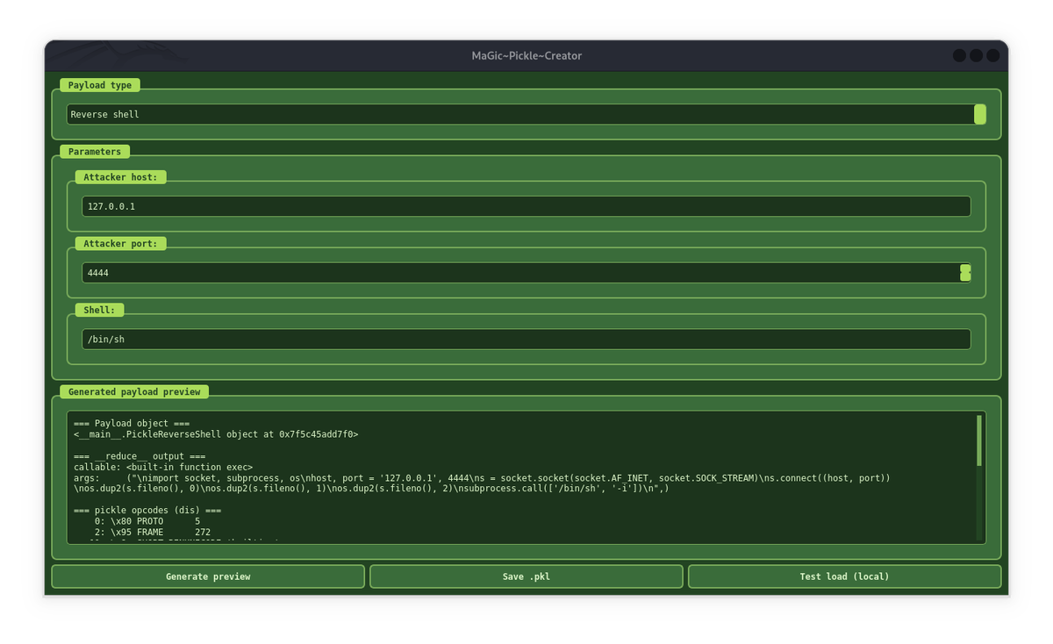Click the Generate preview button

coord(208,576)
